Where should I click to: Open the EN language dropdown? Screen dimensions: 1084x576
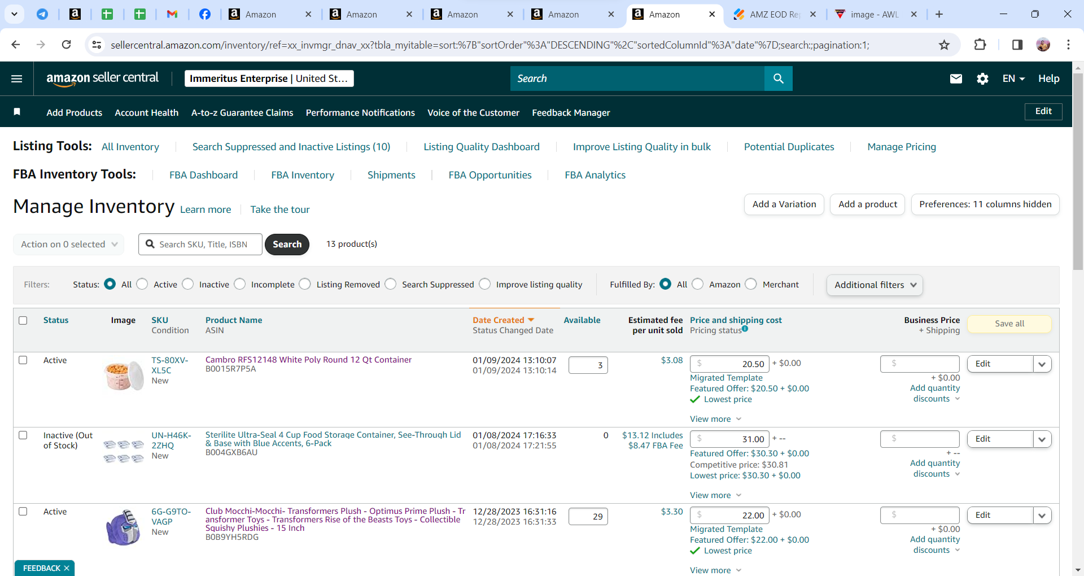point(1013,78)
